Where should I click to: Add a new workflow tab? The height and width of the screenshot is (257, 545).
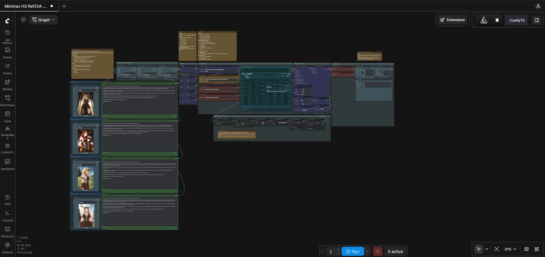(x=64, y=6)
